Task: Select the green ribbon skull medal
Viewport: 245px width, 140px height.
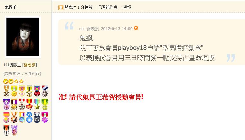Action: (x=45, y=104)
